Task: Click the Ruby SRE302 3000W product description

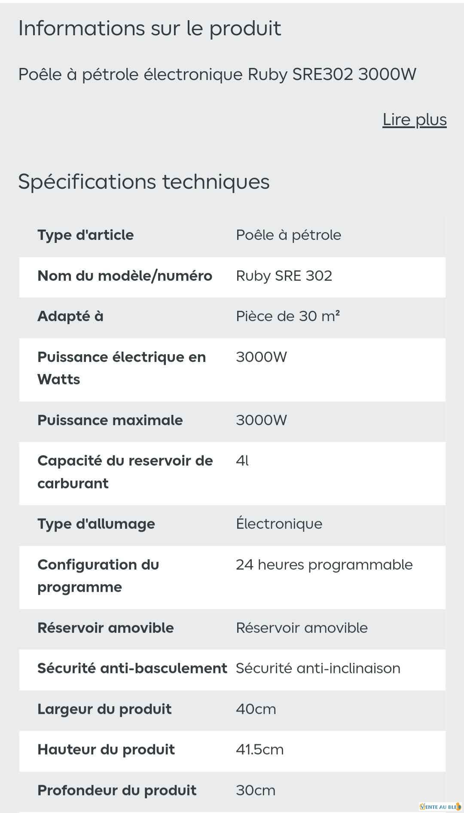Action: [x=217, y=74]
